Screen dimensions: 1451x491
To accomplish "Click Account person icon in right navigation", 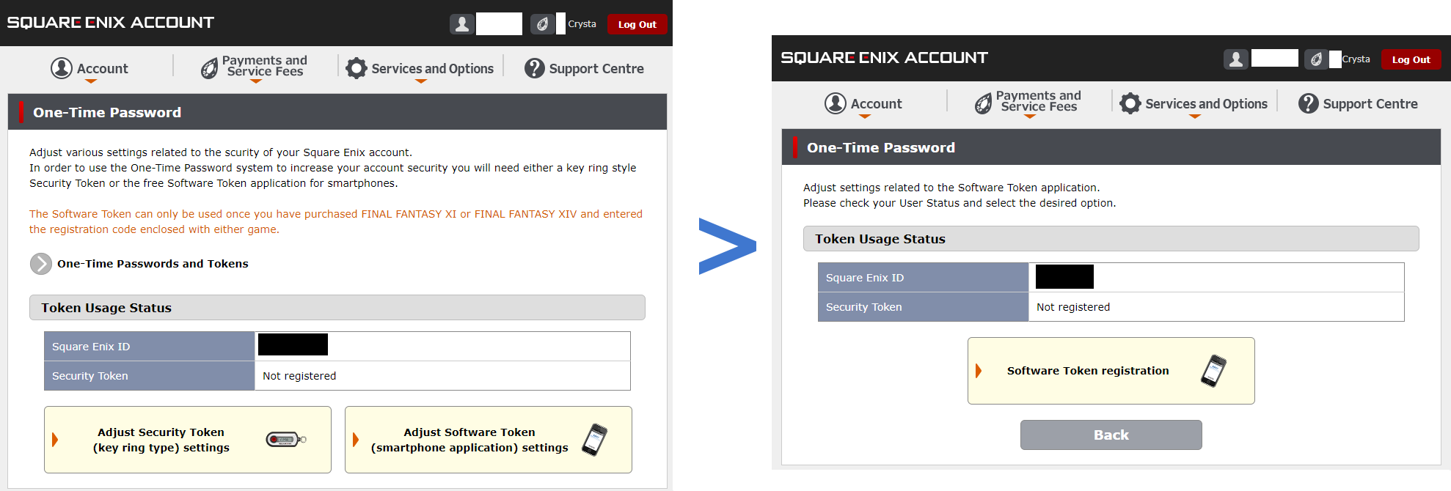I will 836,103.
